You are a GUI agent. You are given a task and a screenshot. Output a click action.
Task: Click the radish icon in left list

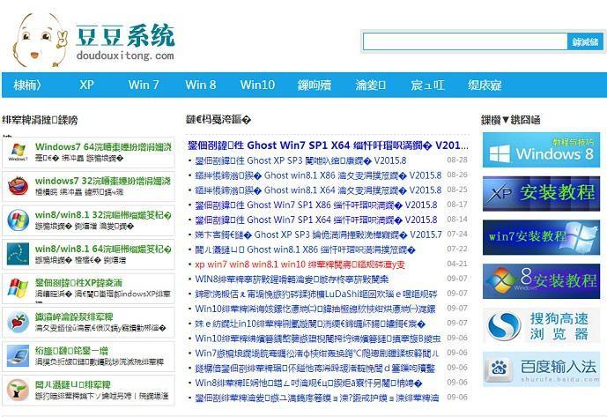pyautogui.click(x=19, y=322)
